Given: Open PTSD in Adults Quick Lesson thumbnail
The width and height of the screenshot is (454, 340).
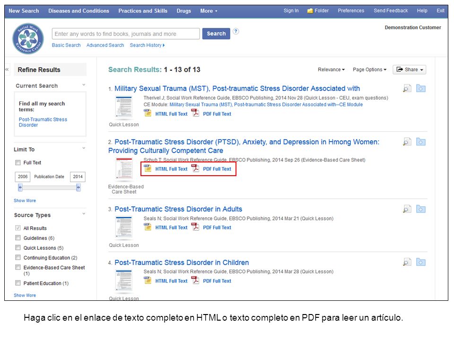Looking at the screenshot, I should [x=124, y=228].
